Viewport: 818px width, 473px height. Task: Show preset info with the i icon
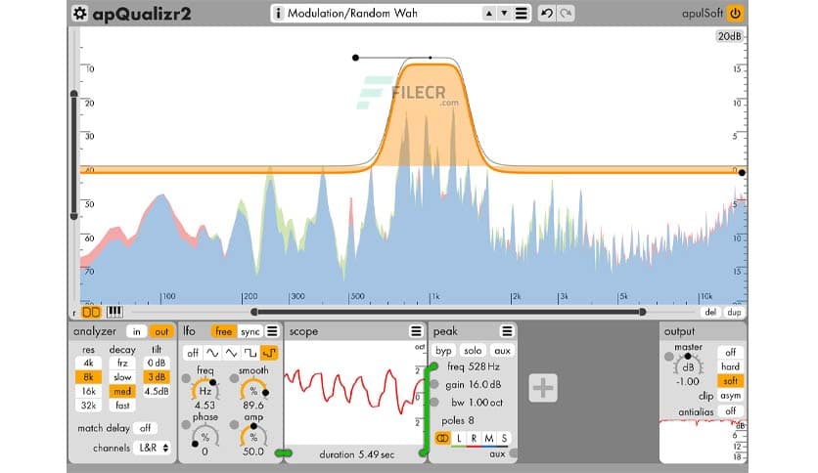278,14
